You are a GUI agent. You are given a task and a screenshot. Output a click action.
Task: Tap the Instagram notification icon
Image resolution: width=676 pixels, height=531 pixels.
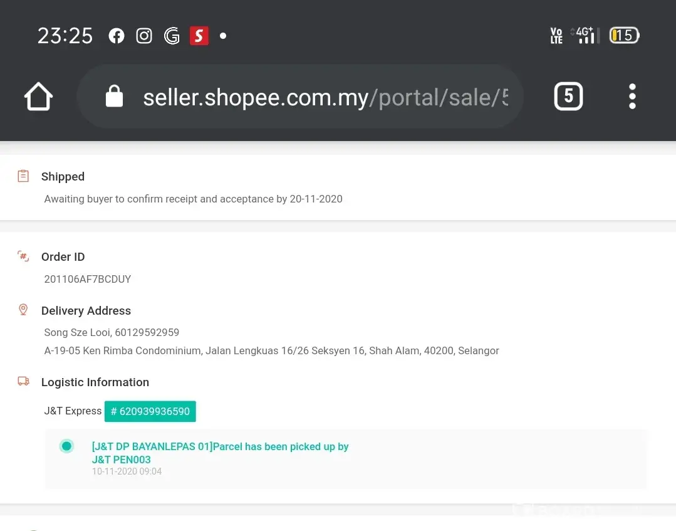pos(144,36)
